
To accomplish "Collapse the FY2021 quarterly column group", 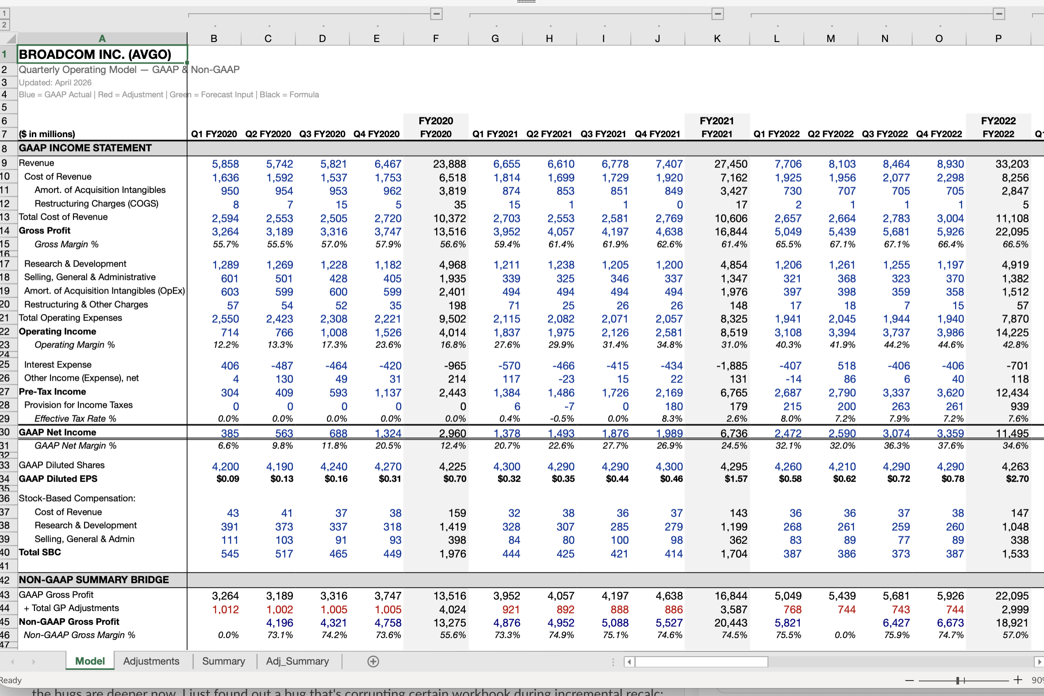I will pos(717,14).
